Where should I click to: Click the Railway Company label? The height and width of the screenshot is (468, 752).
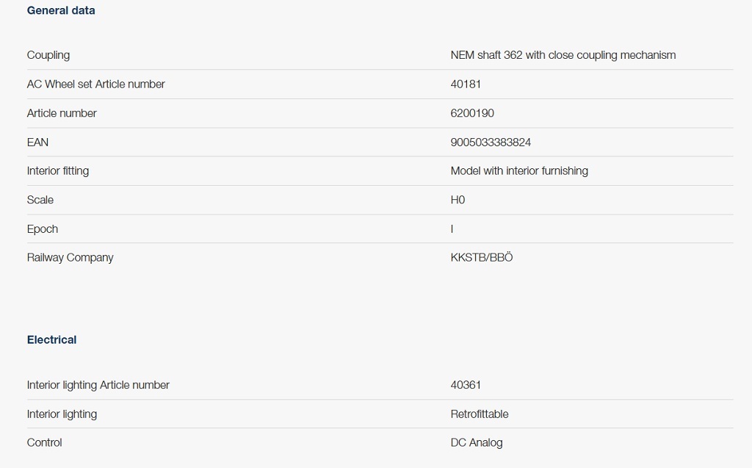point(70,258)
